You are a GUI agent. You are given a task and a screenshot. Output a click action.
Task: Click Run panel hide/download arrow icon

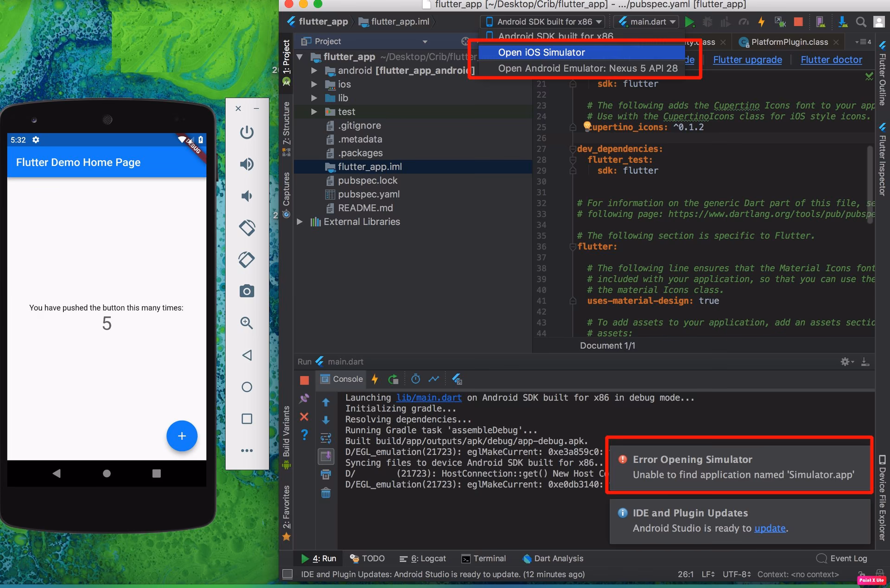pos(865,362)
